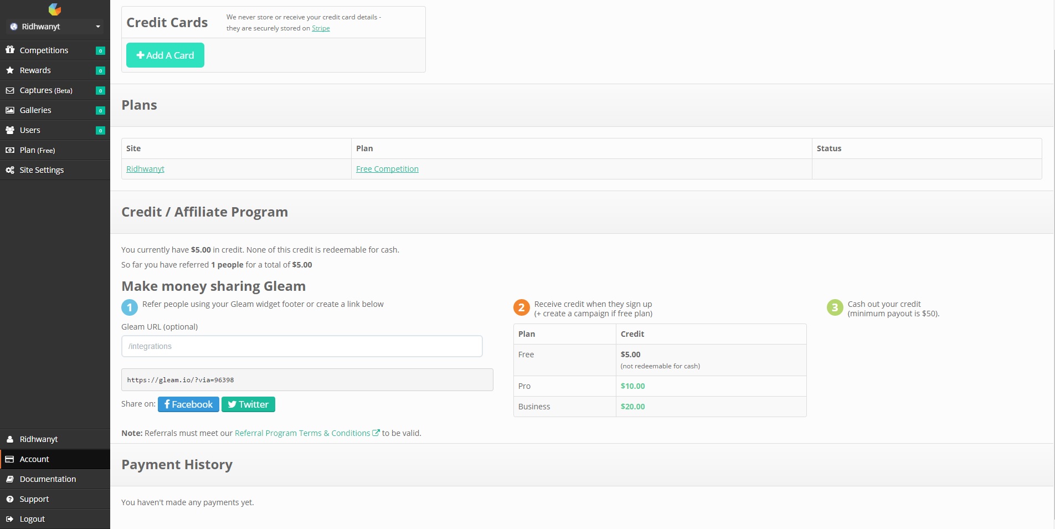
Task: Click the Documentation book icon
Action: click(x=10, y=479)
